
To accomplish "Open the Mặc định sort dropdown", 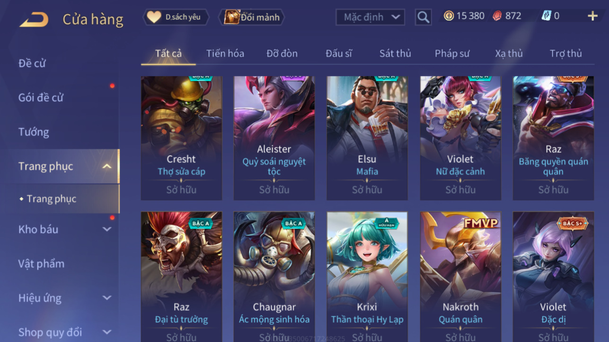I will 370,17.
